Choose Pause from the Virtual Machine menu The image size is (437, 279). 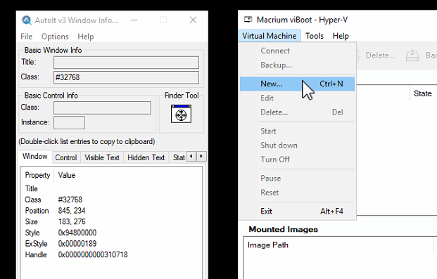(x=298, y=179)
